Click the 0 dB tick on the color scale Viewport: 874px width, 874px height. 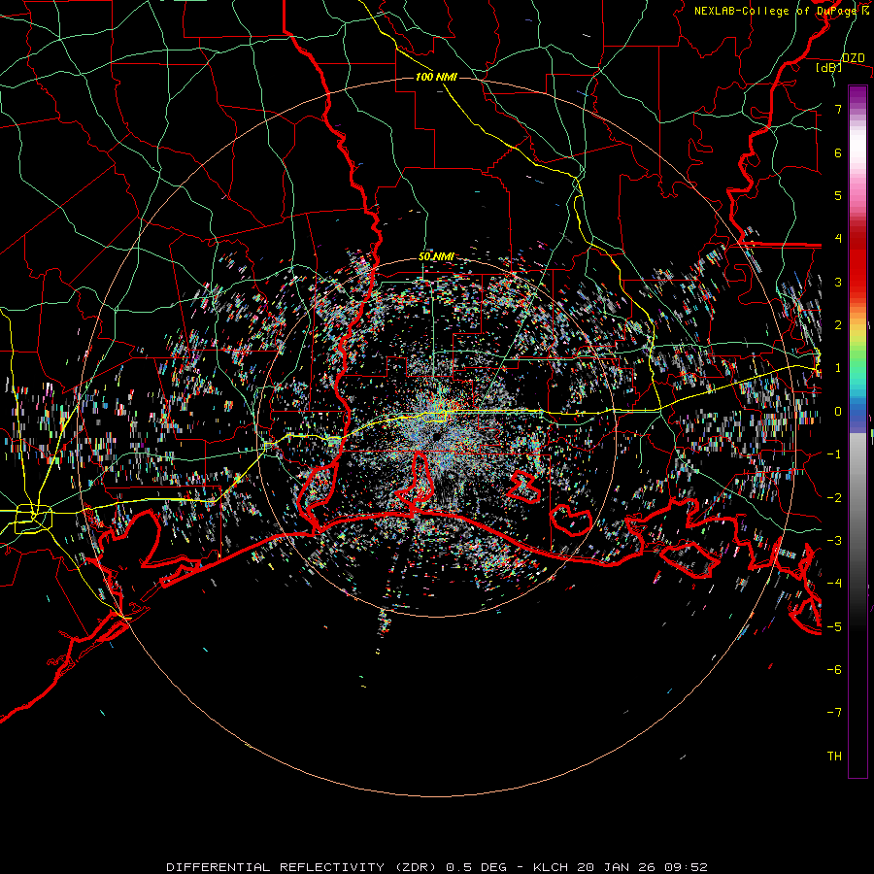[x=838, y=412]
